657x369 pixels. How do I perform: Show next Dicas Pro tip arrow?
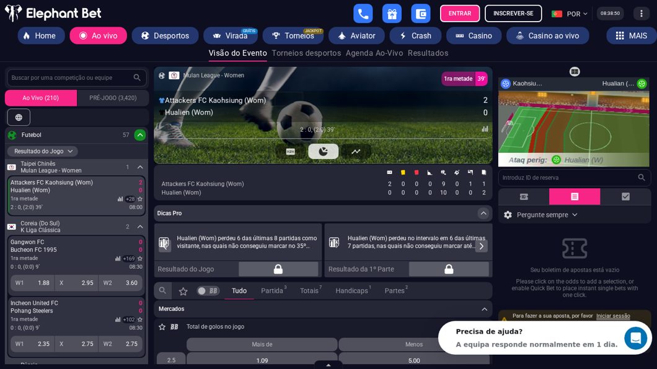[482, 246]
